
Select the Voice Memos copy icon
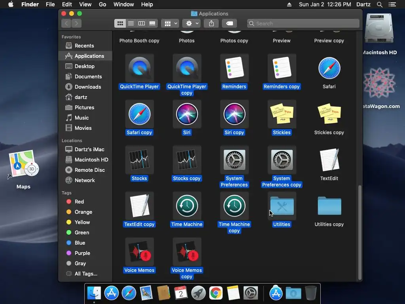pyautogui.click(x=187, y=252)
